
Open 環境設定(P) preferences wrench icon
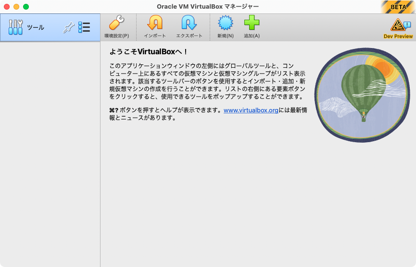click(x=117, y=23)
